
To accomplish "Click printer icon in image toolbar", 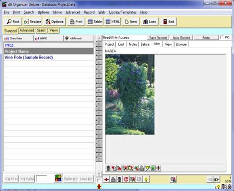I will (142, 168).
